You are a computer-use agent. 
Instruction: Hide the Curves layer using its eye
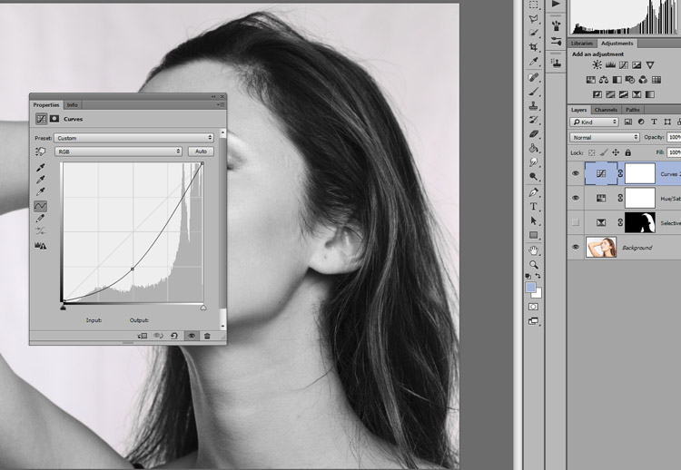pyautogui.click(x=576, y=173)
